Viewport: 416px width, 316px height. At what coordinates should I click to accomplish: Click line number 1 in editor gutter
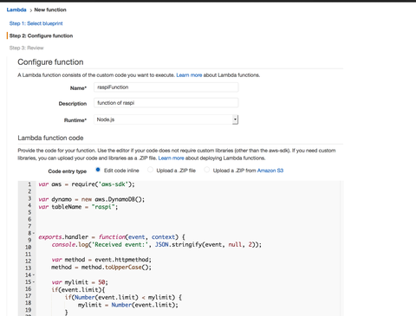29,184
